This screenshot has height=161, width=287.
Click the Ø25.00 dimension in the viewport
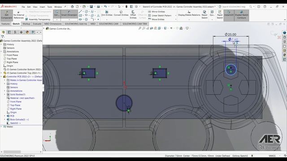(230, 34)
